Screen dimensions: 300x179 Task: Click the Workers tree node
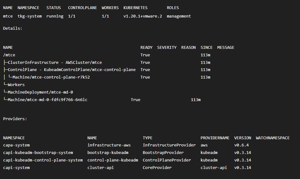tap(16, 85)
